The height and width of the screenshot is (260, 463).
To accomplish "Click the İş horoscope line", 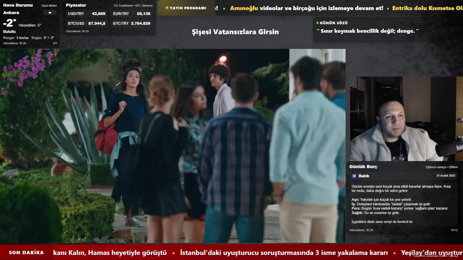I will [391, 204].
